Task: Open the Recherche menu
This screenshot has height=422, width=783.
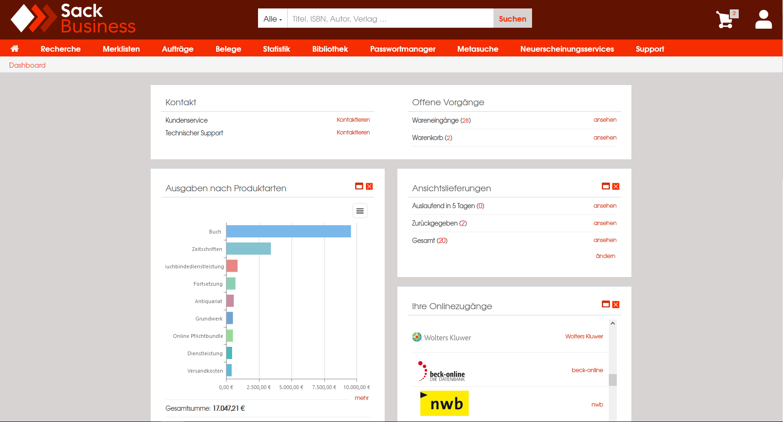Action: 61,49
